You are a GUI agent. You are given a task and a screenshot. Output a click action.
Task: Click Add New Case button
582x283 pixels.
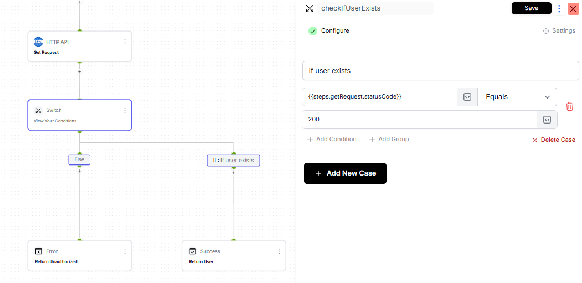tap(345, 173)
